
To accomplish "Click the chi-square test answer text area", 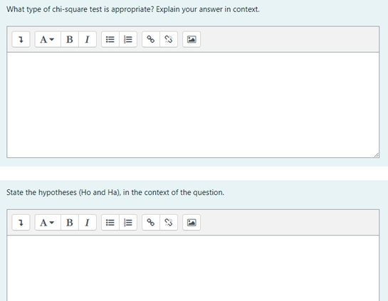I will [x=193, y=105].
